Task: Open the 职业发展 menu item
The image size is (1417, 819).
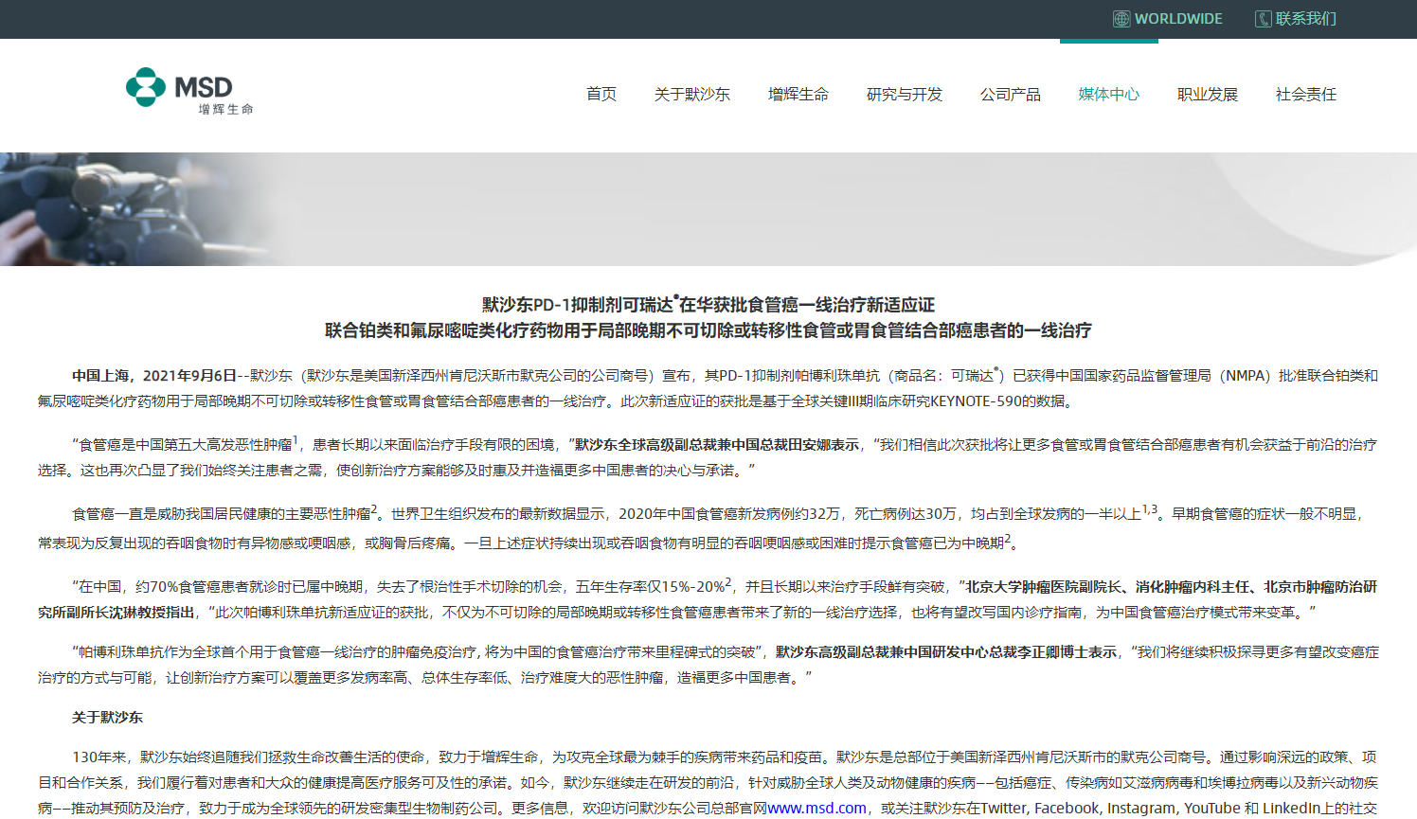Action: (x=1208, y=95)
